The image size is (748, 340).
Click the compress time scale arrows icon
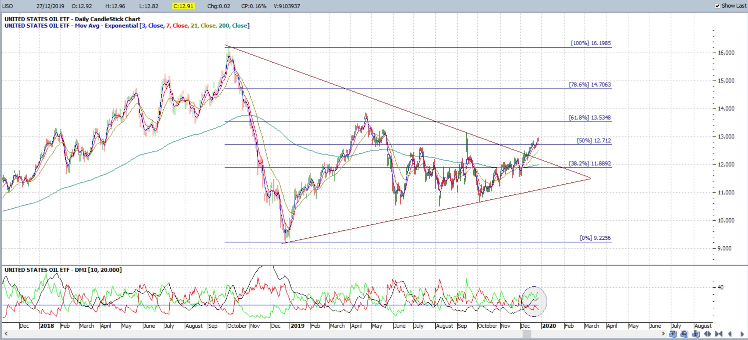719,334
